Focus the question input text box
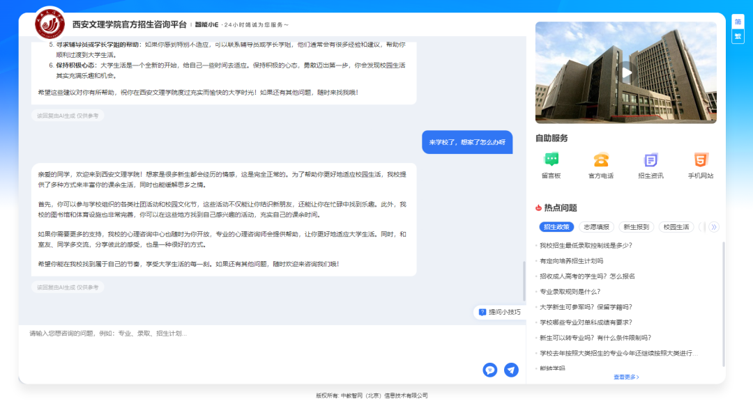This screenshot has height=408, width=753. click(251, 345)
